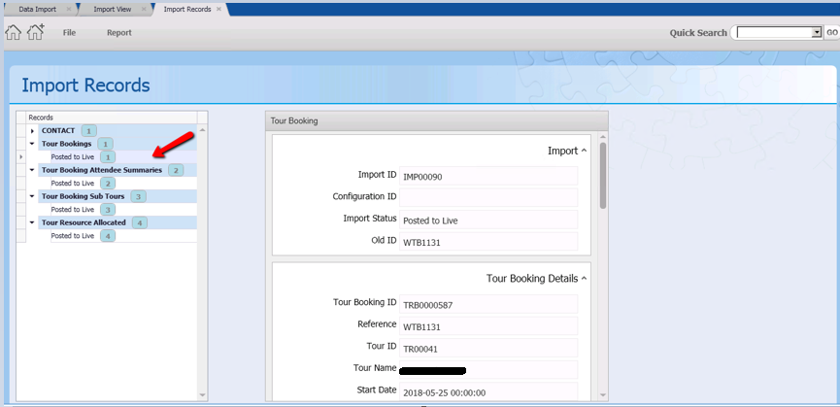Close the Data Import tab
This screenshot has height=407, width=840.
click(68, 9)
